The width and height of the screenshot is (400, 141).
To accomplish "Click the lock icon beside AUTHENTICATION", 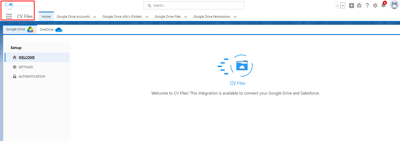I will pyautogui.click(x=15, y=76).
